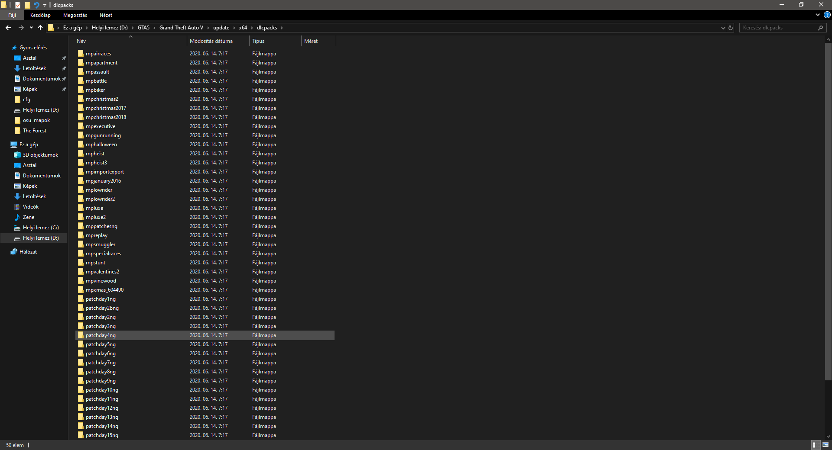The image size is (832, 450).
Task: Click the refresh icon in the address bar
Action: [731, 28]
